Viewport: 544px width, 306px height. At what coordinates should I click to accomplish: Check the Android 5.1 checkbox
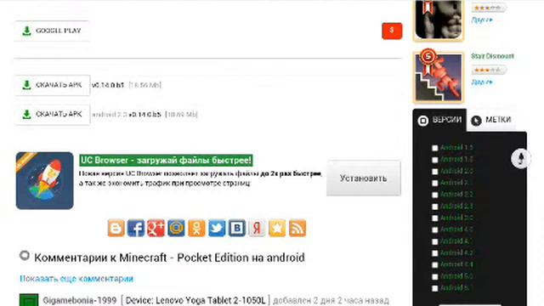[434, 288]
